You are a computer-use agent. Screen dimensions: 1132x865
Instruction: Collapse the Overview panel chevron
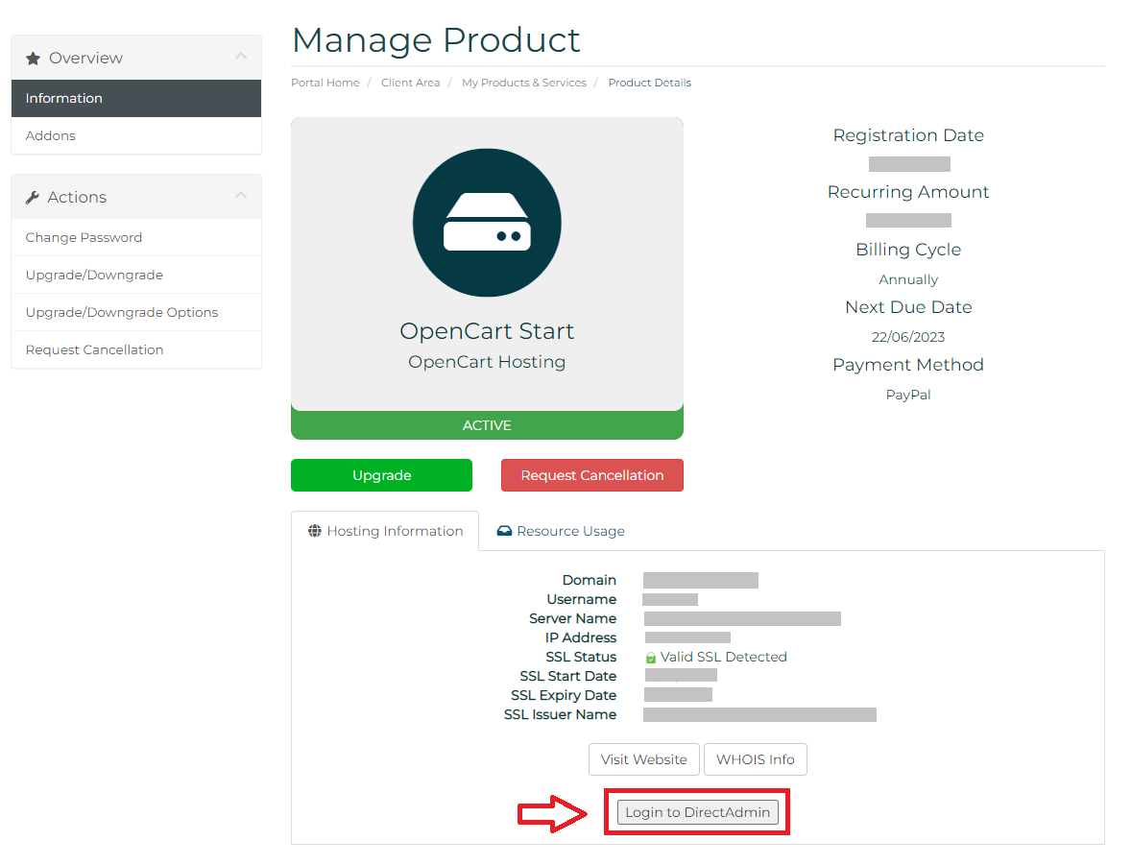coord(241,57)
